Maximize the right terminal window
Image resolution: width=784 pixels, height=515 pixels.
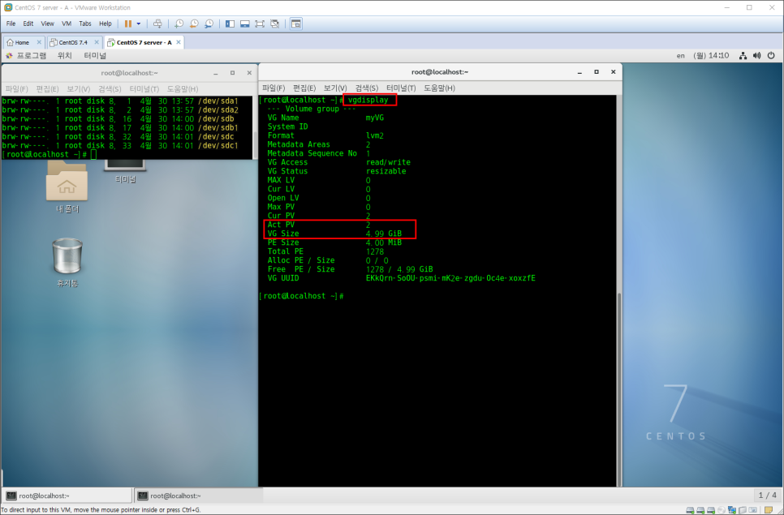tap(597, 72)
